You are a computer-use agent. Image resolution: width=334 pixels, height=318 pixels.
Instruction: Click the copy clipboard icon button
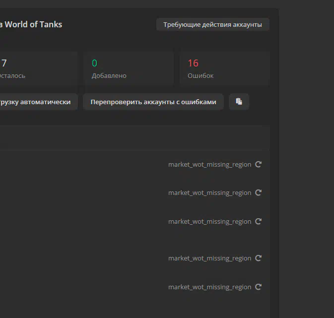[x=239, y=102]
